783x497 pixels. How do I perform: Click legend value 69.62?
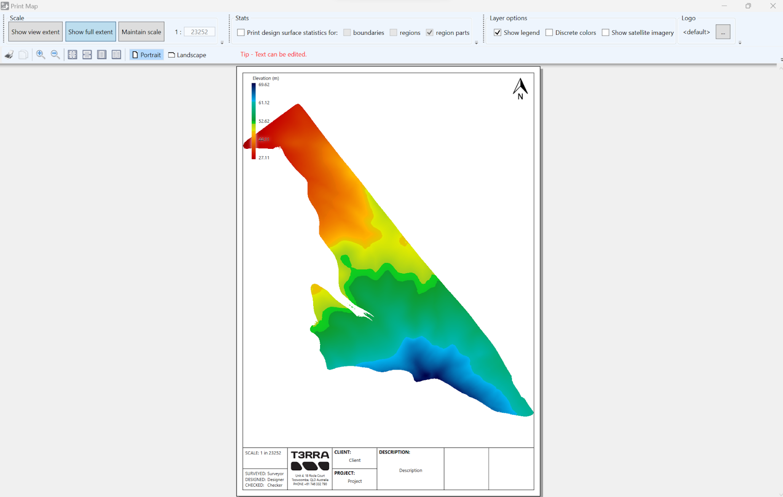point(264,85)
